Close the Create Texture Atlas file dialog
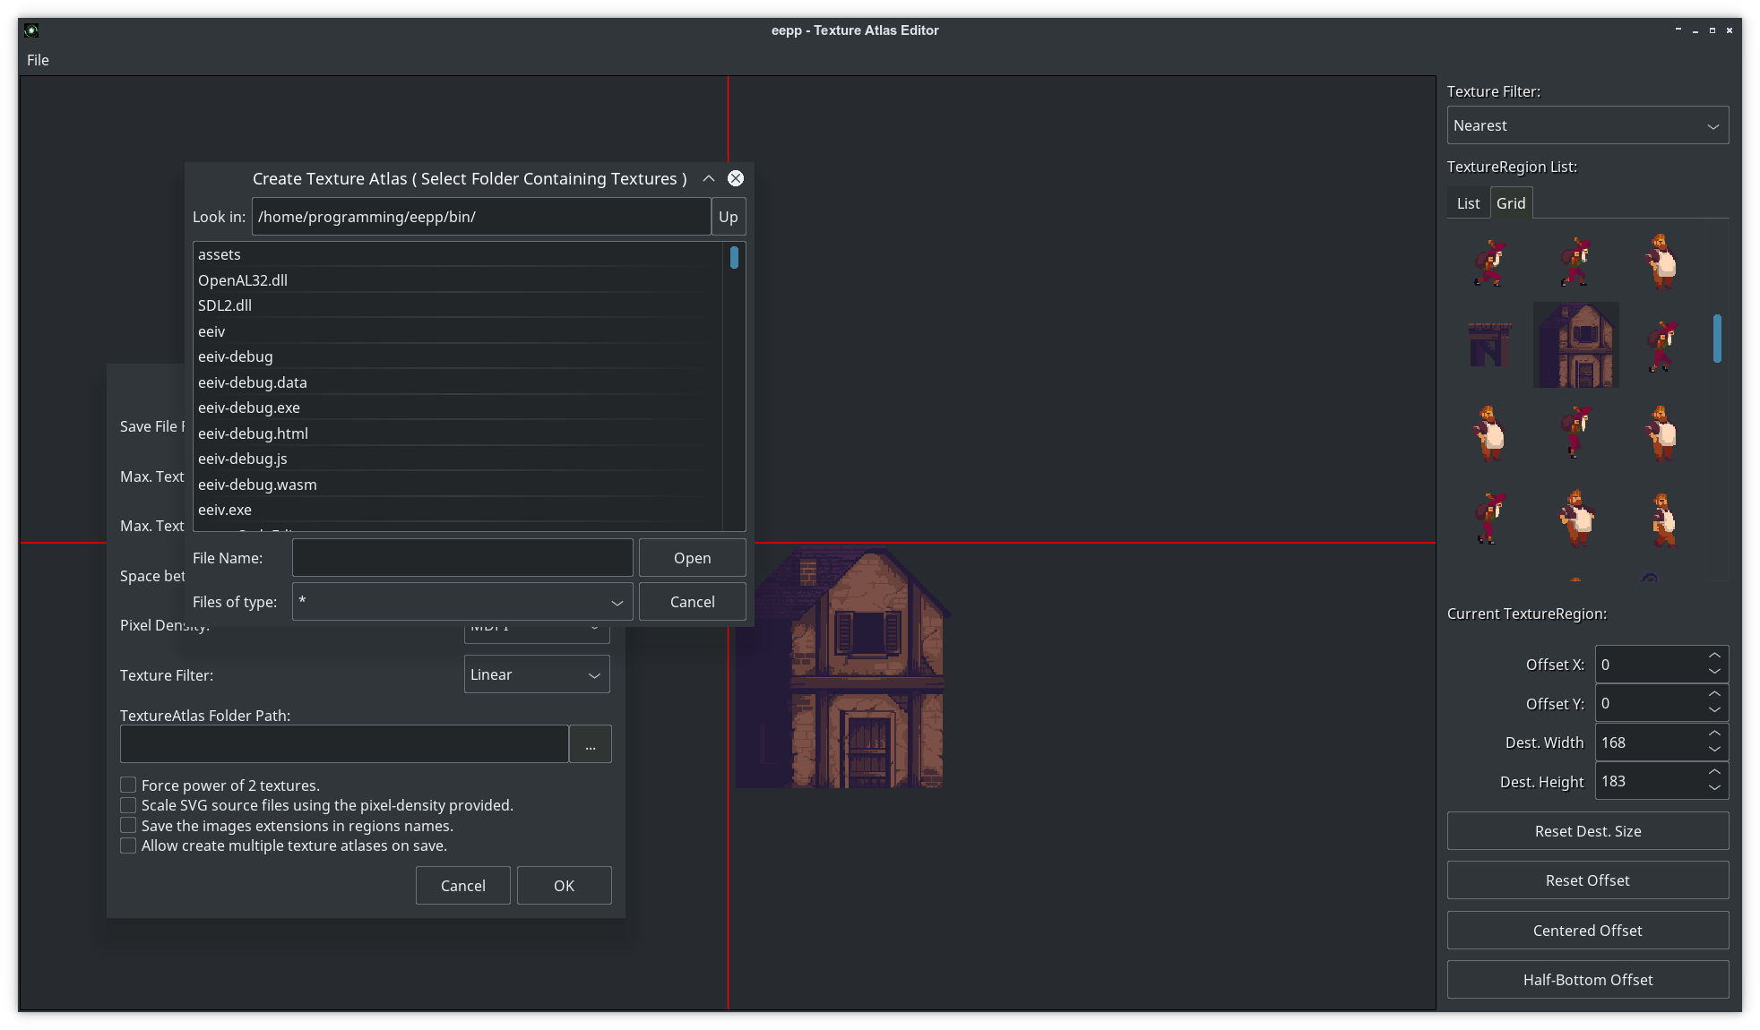 click(736, 178)
